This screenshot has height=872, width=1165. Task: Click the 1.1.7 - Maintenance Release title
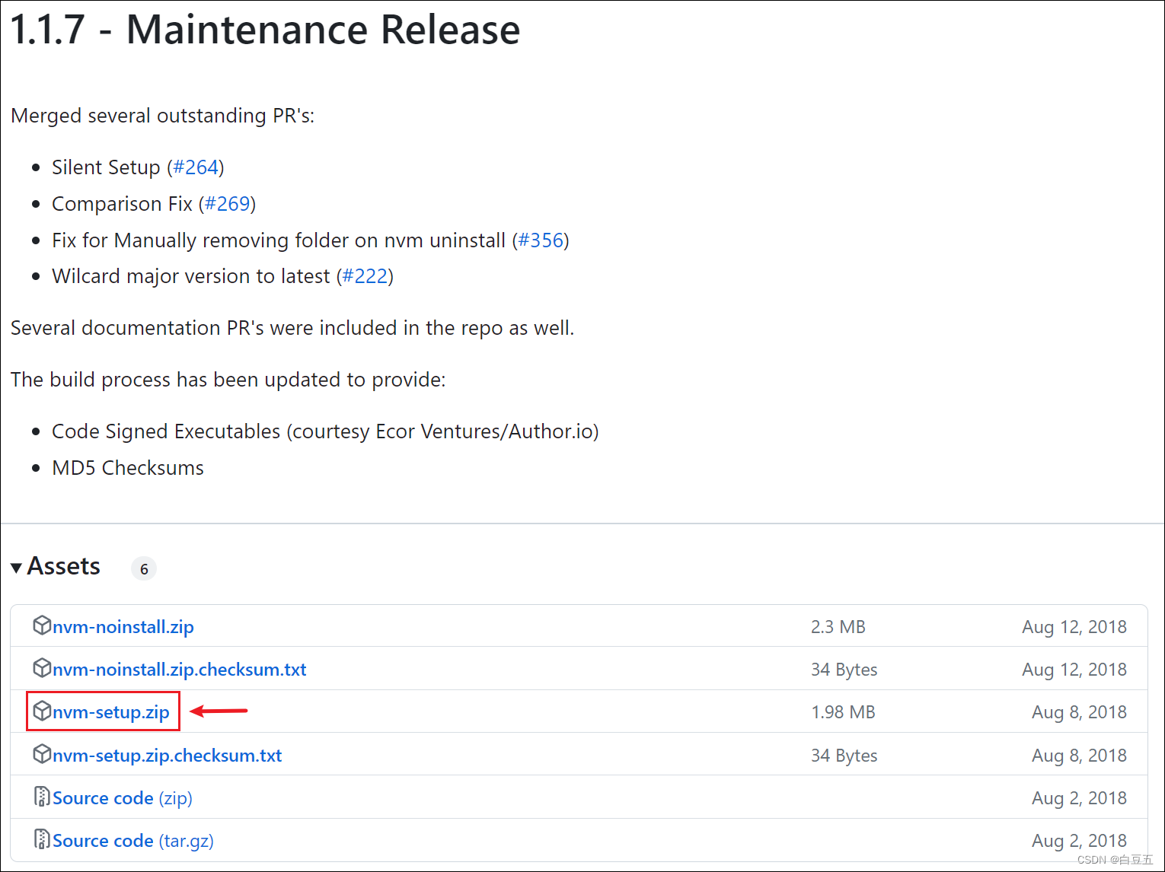click(265, 30)
